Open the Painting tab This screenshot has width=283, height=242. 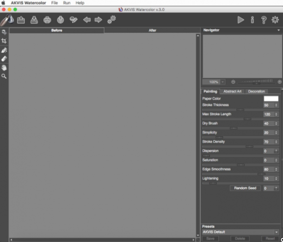click(x=210, y=91)
